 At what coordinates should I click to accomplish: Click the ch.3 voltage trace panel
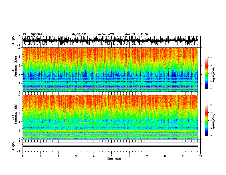pyautogui.click(x=112, y=147)
